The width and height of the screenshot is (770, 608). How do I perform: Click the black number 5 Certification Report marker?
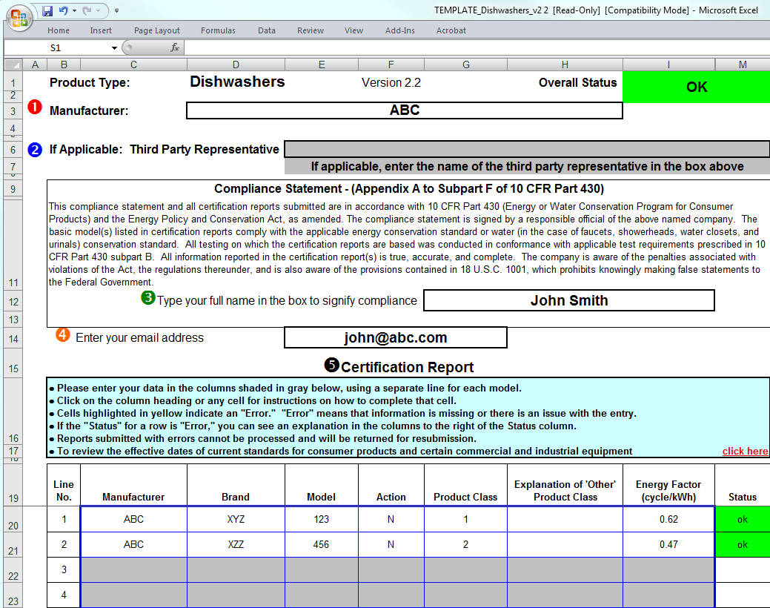click(331, 365)
